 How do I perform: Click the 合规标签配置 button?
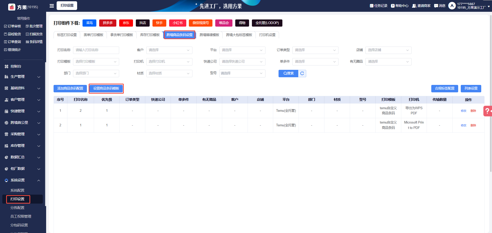pos(445,88)
